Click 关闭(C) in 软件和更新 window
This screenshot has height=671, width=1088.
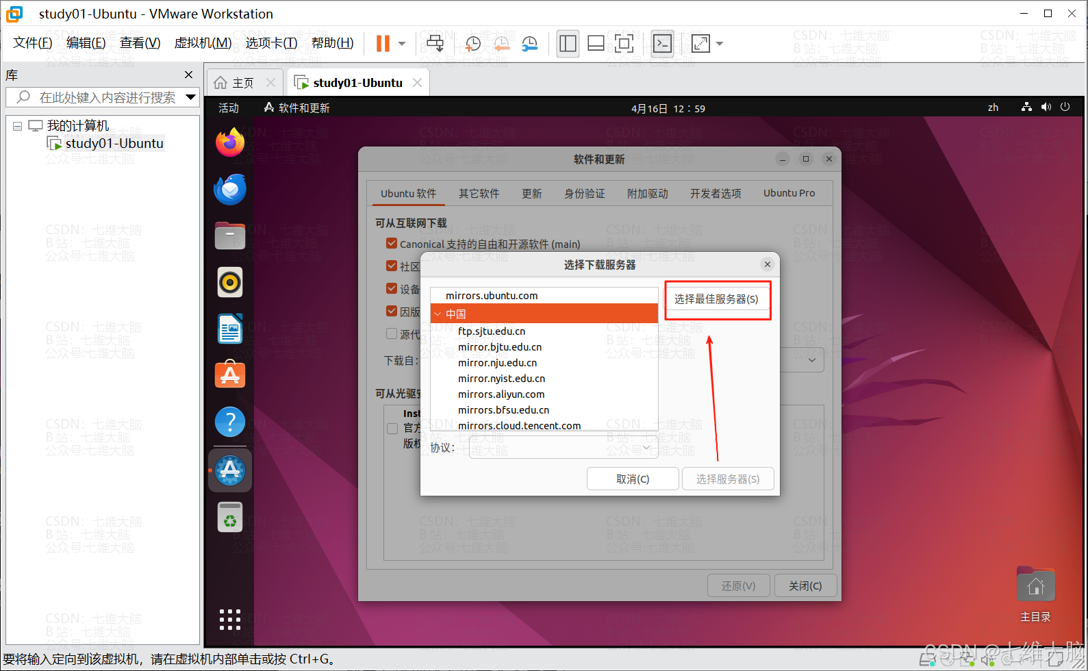click(805, 586)
